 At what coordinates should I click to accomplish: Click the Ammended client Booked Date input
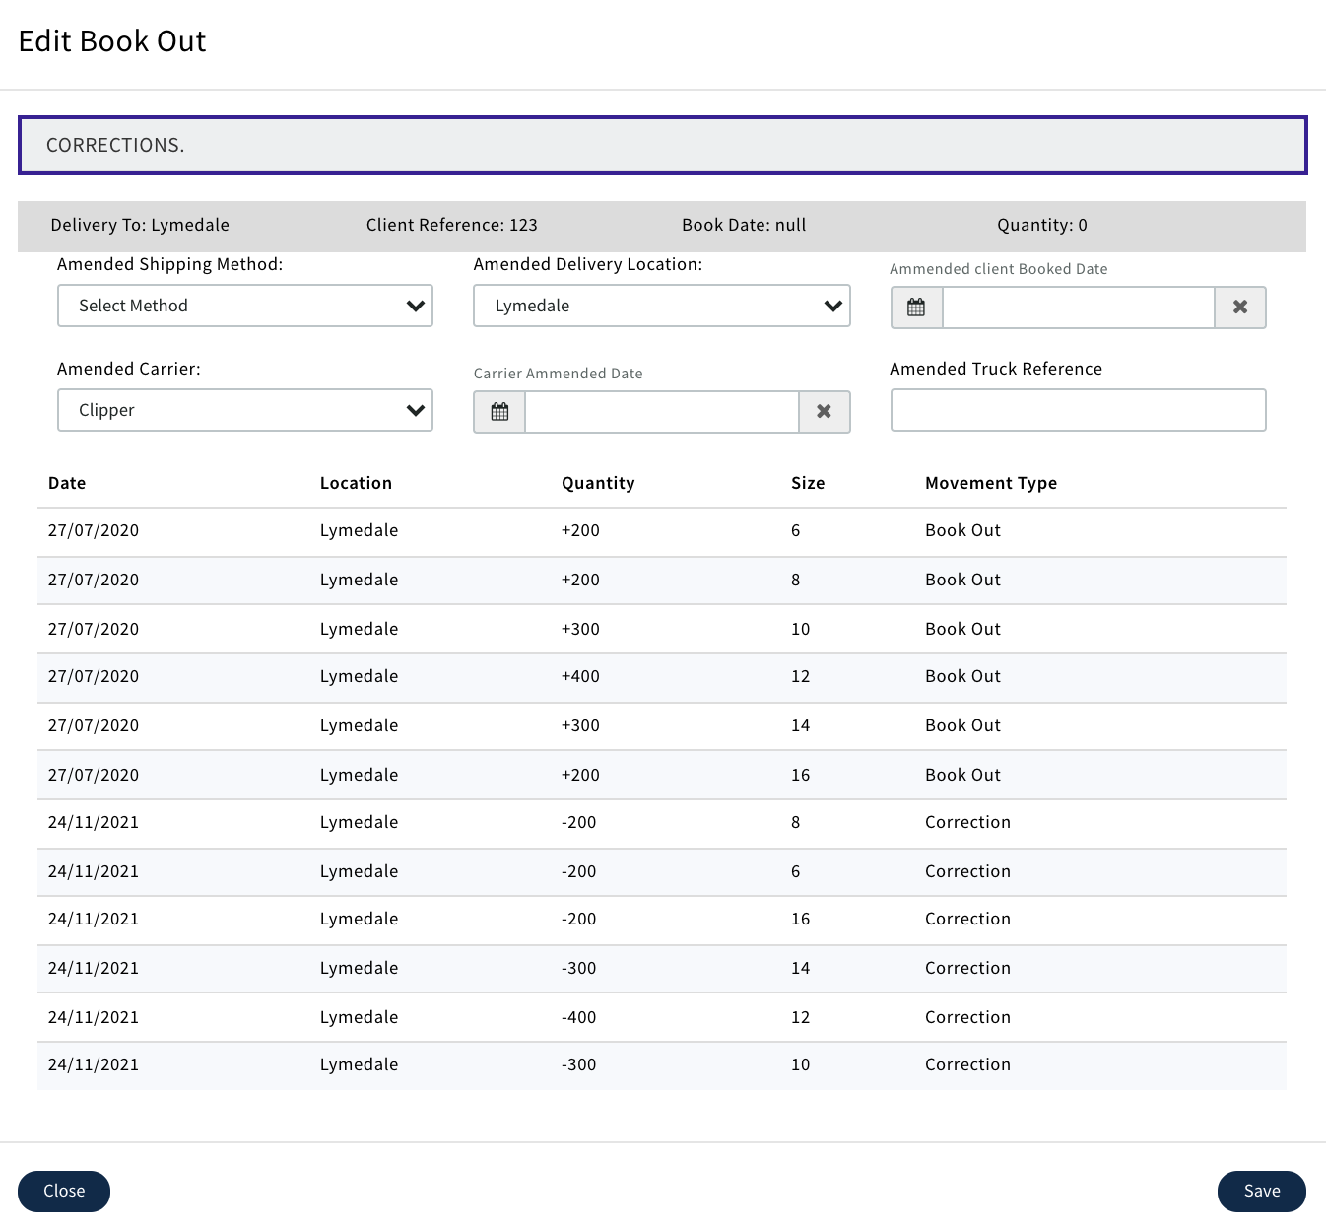[x=1078, y=308]
